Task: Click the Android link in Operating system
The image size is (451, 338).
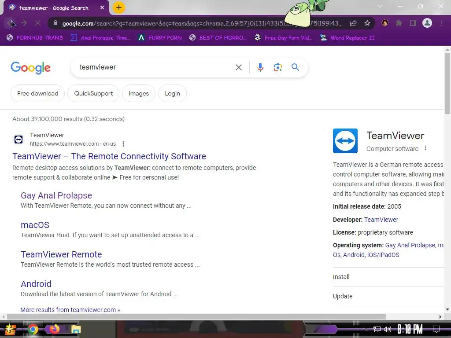Action: tap(354, 255)
